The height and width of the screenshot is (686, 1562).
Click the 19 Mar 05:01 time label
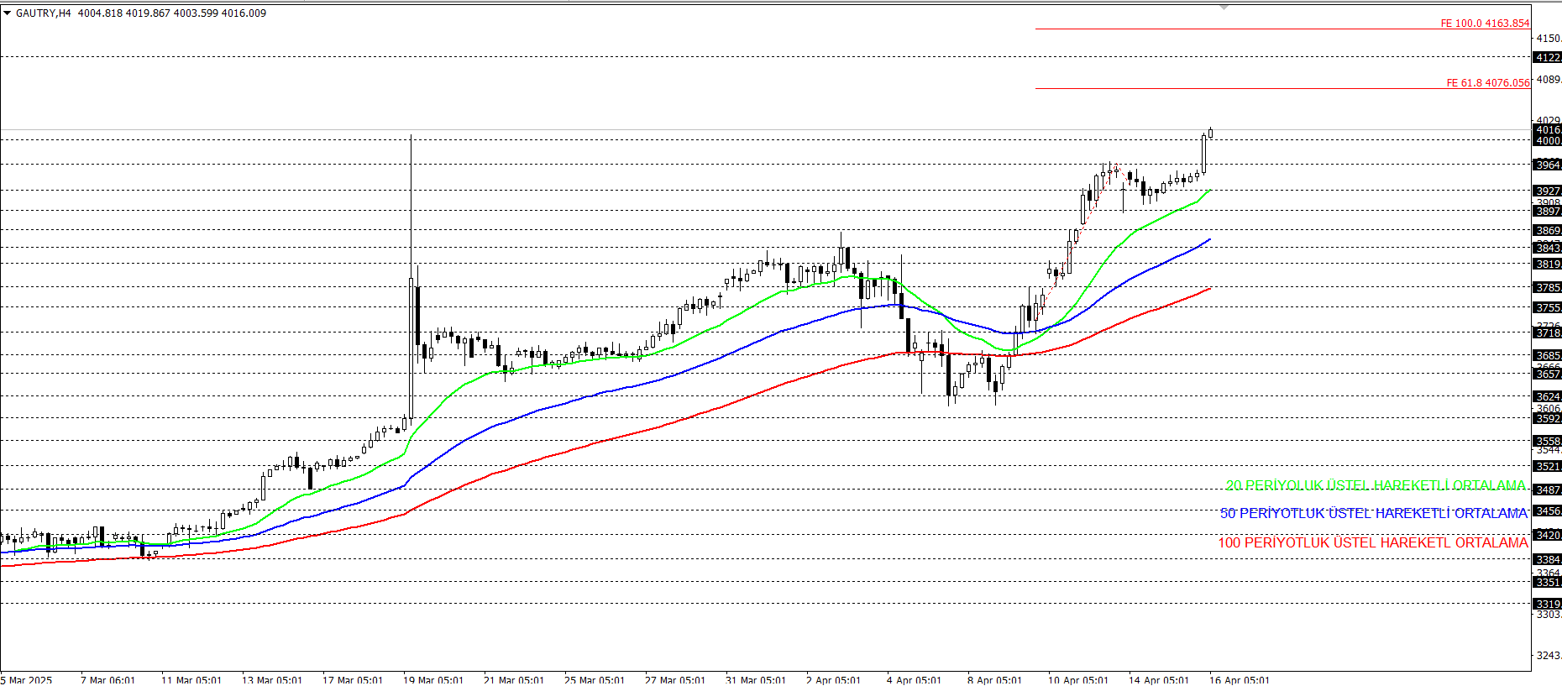click(433, 680)
